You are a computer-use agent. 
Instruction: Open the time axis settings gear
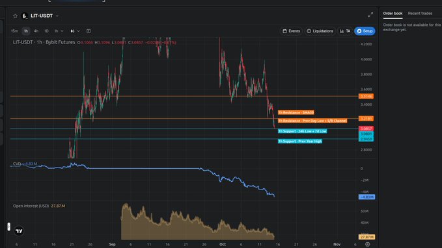click(368, 244)
